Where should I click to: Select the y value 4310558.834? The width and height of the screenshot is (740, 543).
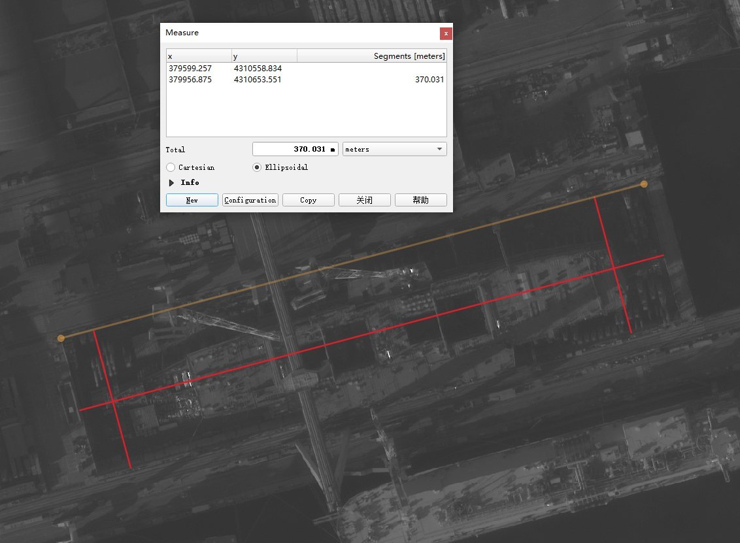click(x=258, y=69)
